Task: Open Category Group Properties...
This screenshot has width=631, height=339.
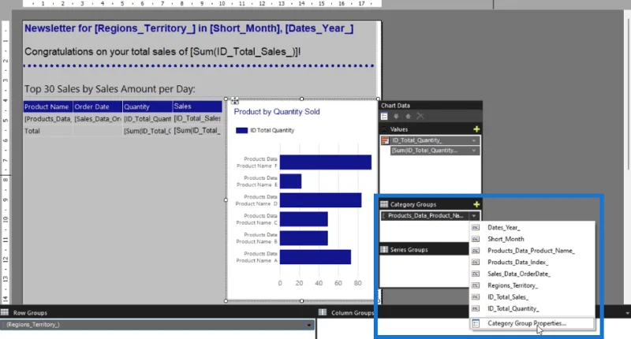Action: pos(532,323)
